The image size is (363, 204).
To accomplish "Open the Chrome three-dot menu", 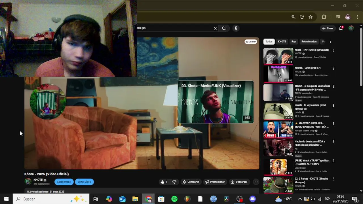I will tap(357, 17).
